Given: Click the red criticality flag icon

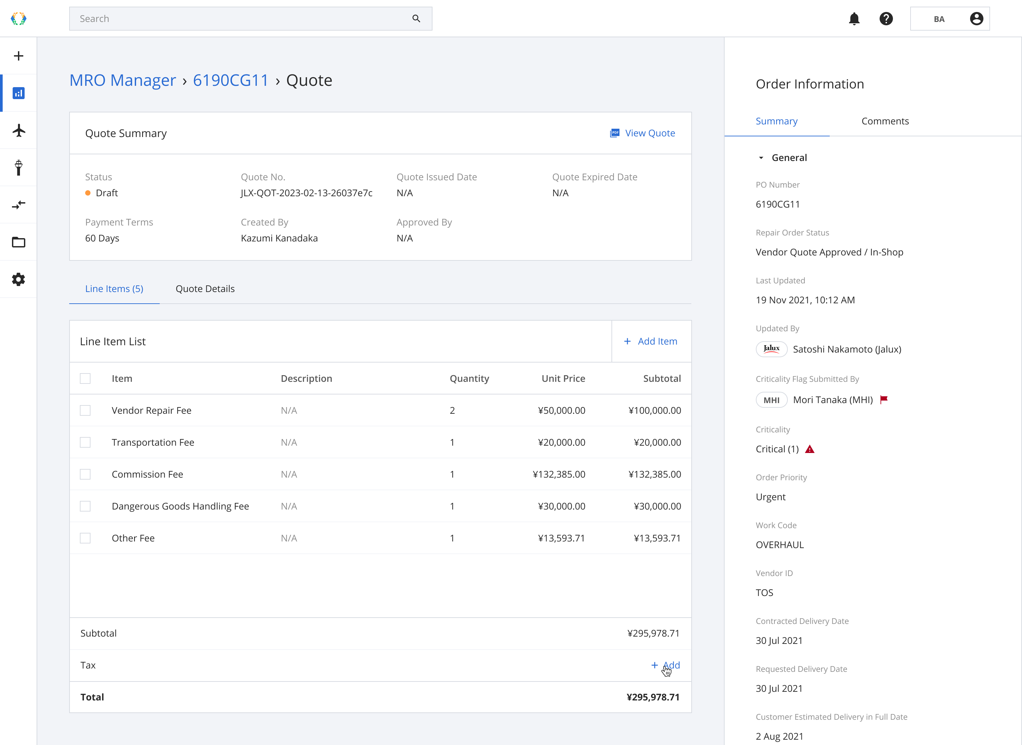Looking at the screenshot, I should (884, 399).
